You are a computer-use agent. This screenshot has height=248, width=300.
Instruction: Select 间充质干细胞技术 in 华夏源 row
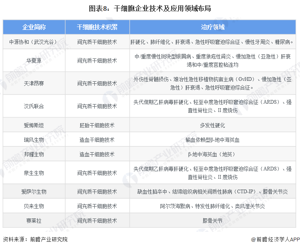(97, 61)
